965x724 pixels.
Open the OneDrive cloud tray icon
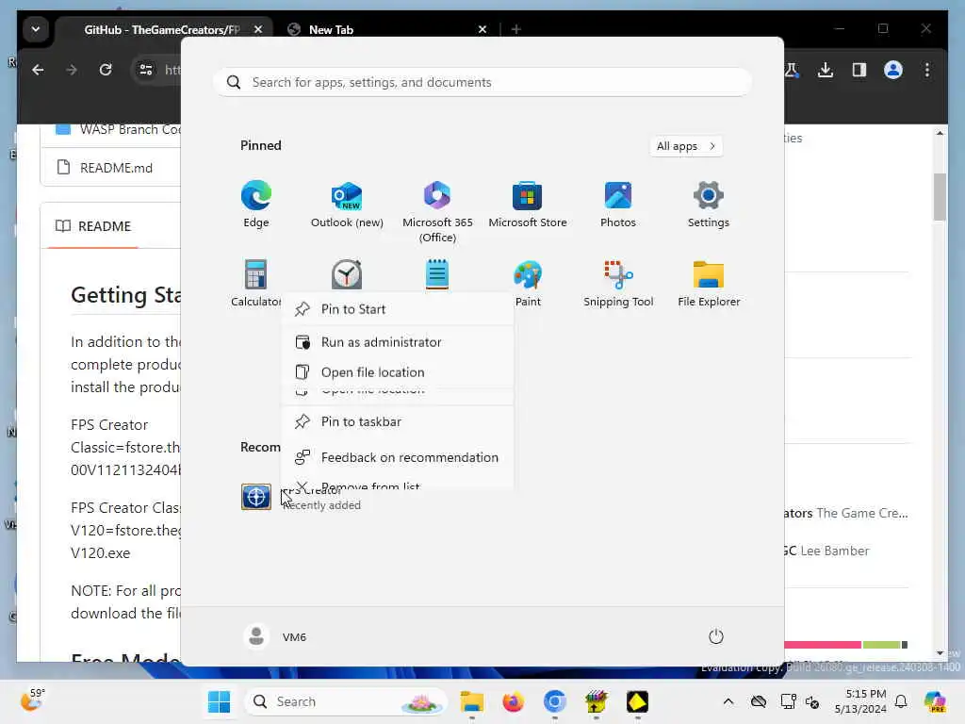click(759, 701)
